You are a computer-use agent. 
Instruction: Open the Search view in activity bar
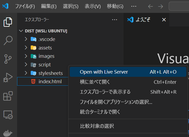coord(8,40)
